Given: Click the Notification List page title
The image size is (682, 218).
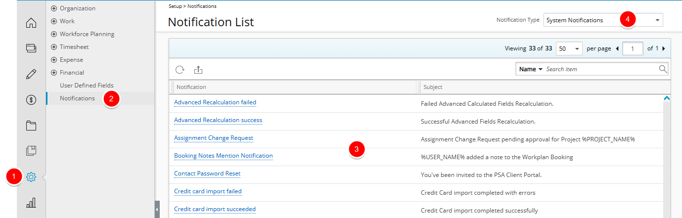Looking at the screenshot, I should pyautogui.click(x=211, y=22).
